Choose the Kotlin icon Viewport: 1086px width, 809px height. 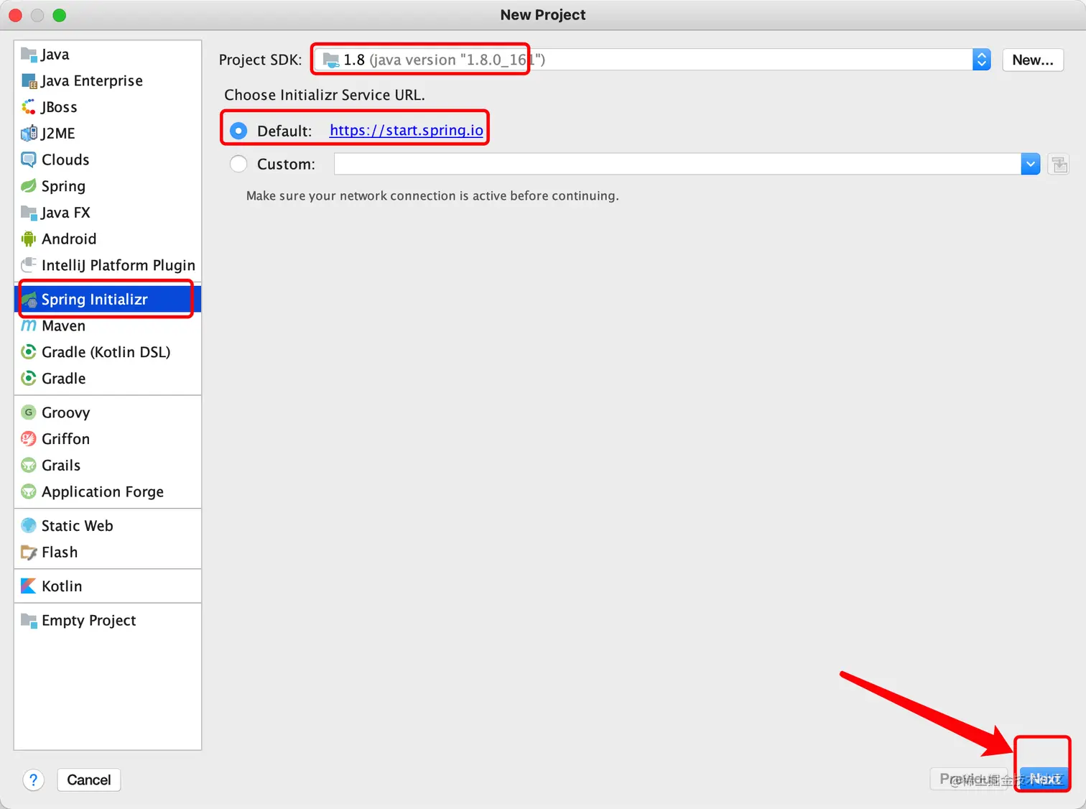click(x=29, y=586)
